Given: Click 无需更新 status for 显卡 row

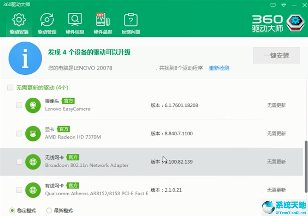Looking at the screenshot, I should 276,134.
